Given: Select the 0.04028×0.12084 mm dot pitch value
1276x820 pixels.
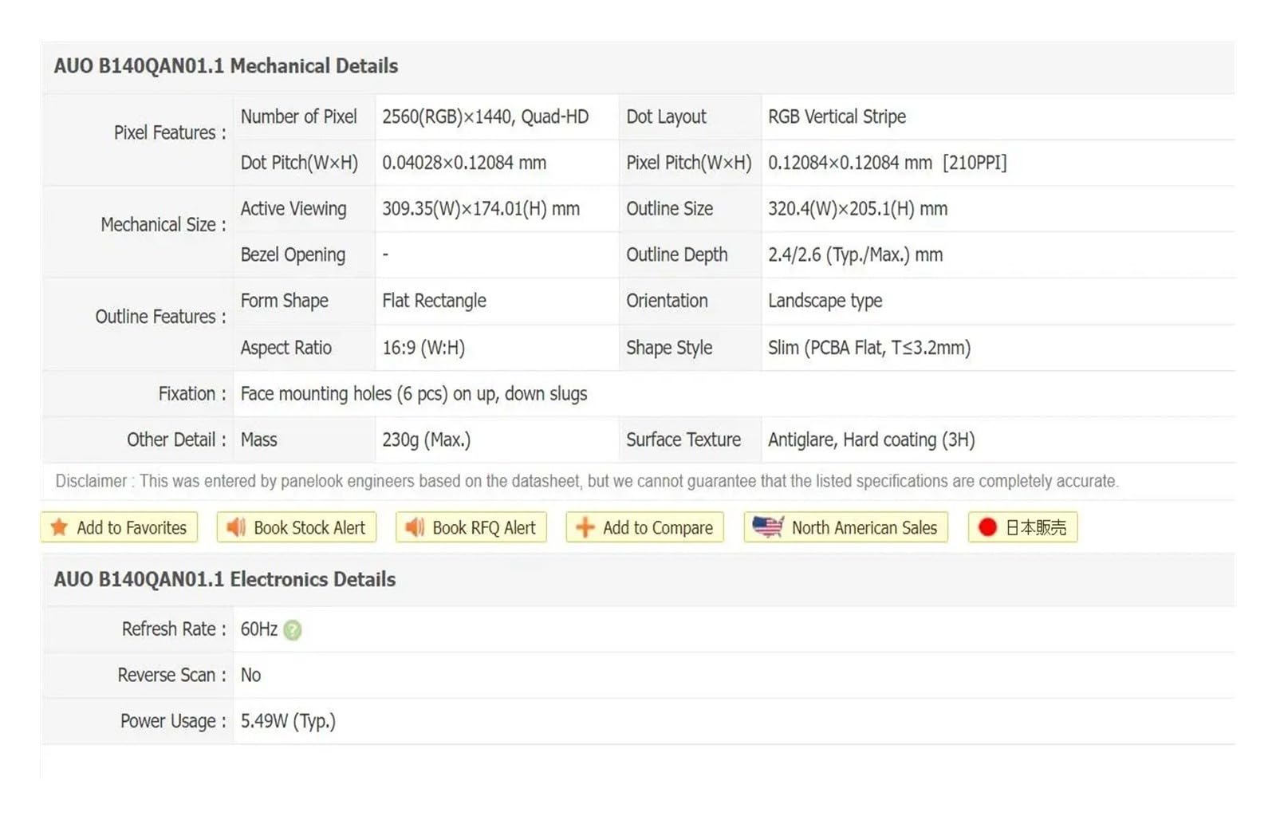Looking at the screenshot, I should 464,164.
